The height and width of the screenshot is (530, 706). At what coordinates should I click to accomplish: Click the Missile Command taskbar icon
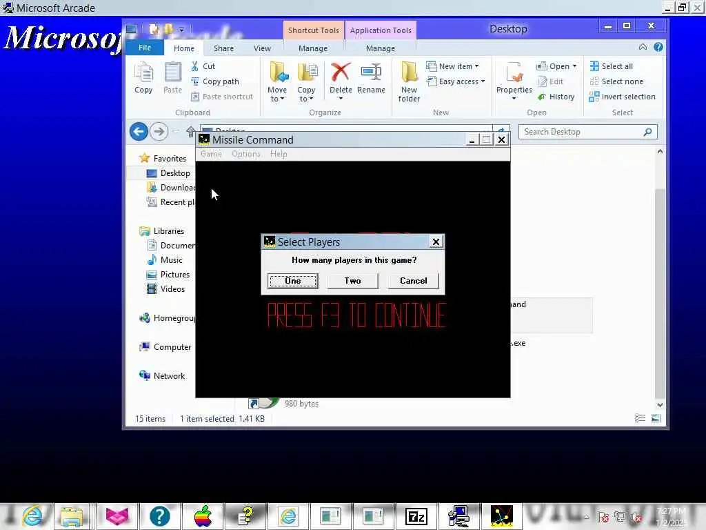[x=502, y=516]
